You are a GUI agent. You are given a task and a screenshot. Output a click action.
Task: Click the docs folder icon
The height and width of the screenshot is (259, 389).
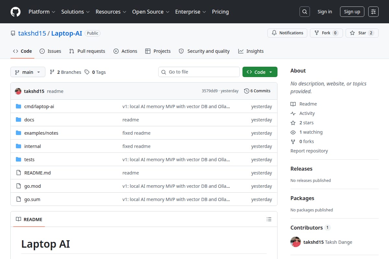pos(18,120)
